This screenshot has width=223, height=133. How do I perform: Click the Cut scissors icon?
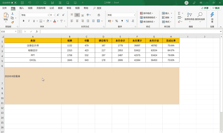13,14
